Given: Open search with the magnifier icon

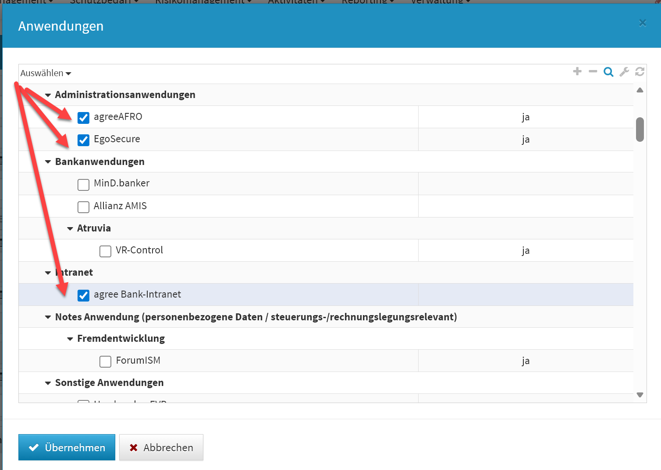Looking at the screenshot, I should pyautogui.click(x=608, y=72).
